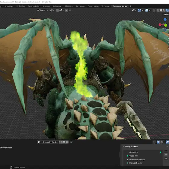Toggle node editor overlays button
This screenshot has height=169, width=169.
coord(167,142)
